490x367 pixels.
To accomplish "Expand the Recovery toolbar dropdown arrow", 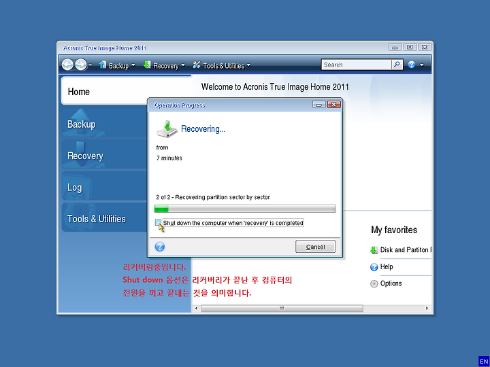I will tap(183, 65).
